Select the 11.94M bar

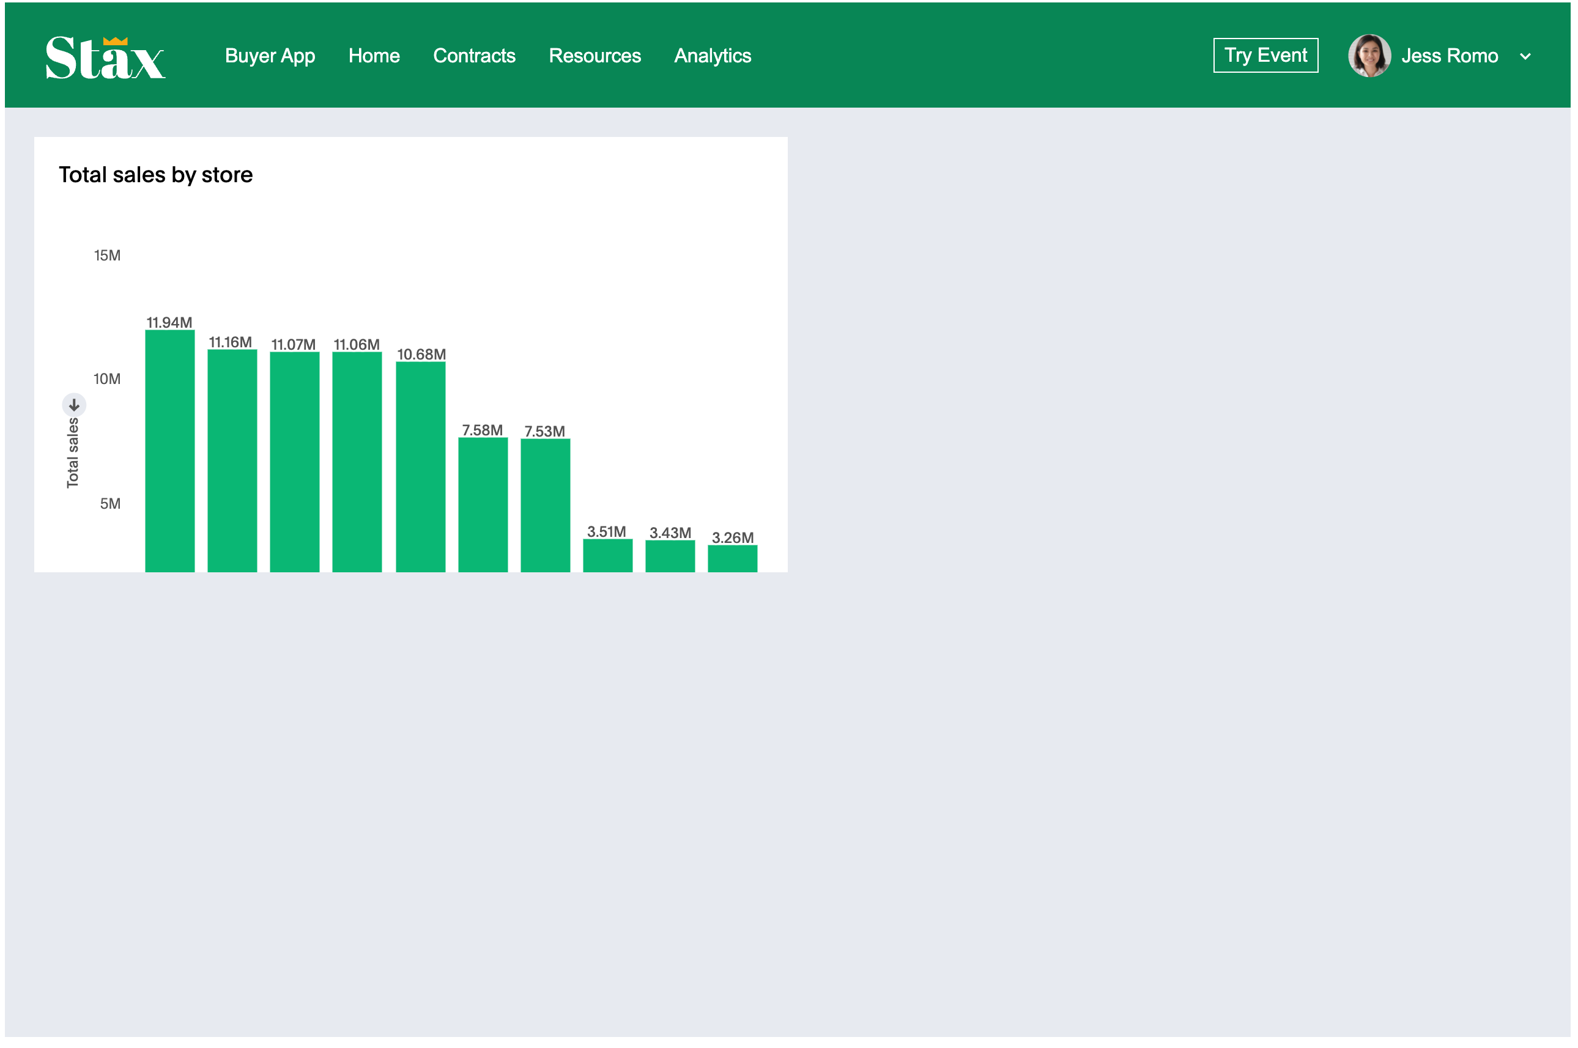[170, 451]
